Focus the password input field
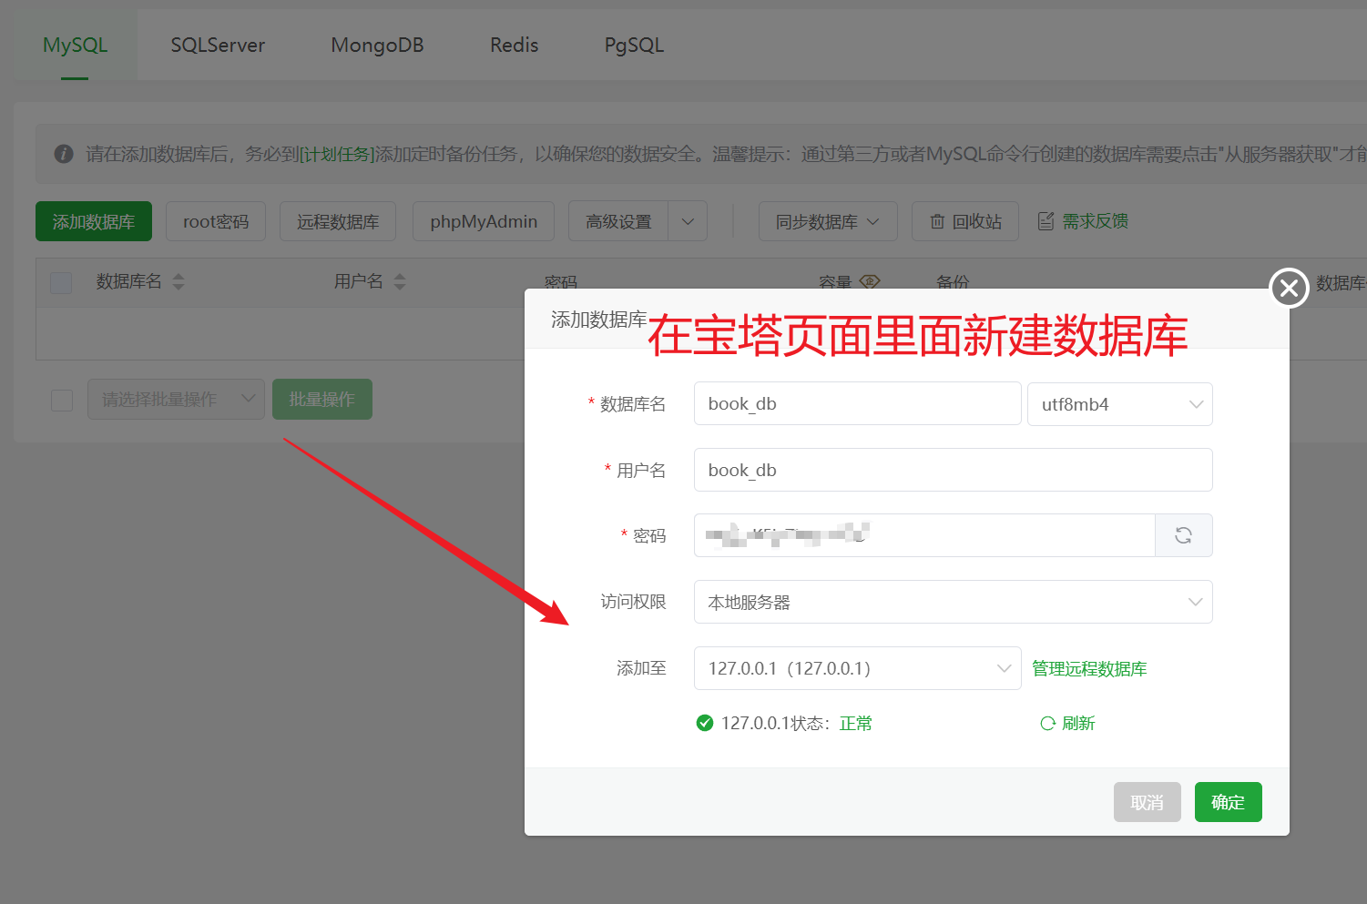The height and width of the screenshot is (904, 1367). (924, 535)
